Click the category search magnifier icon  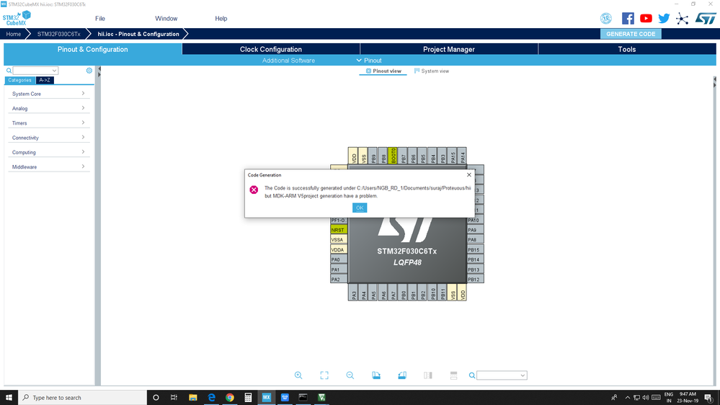9,71
